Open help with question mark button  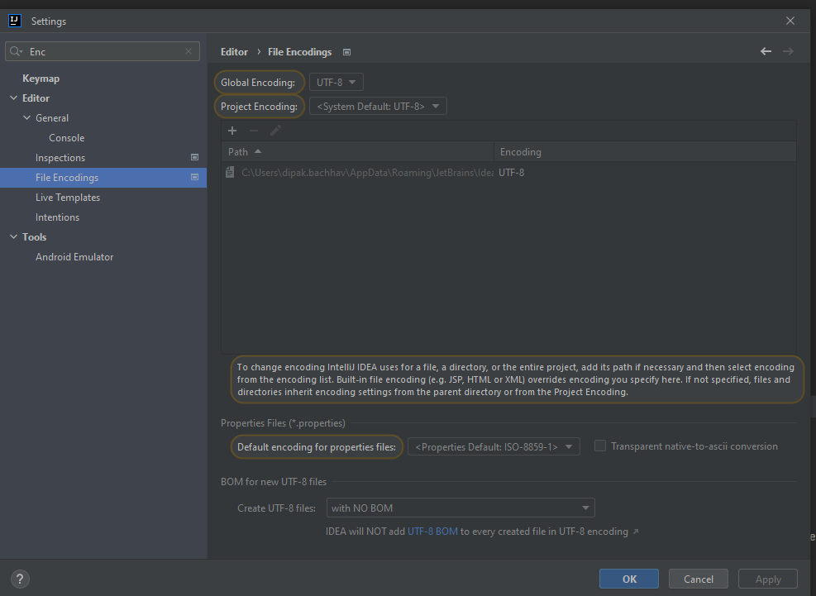coord(20,579)
